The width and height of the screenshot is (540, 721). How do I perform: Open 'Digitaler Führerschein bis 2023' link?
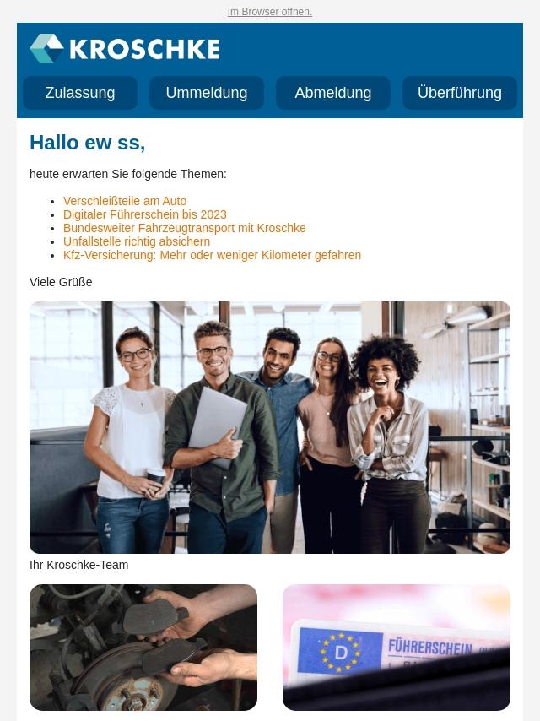(x=145, y=214)
